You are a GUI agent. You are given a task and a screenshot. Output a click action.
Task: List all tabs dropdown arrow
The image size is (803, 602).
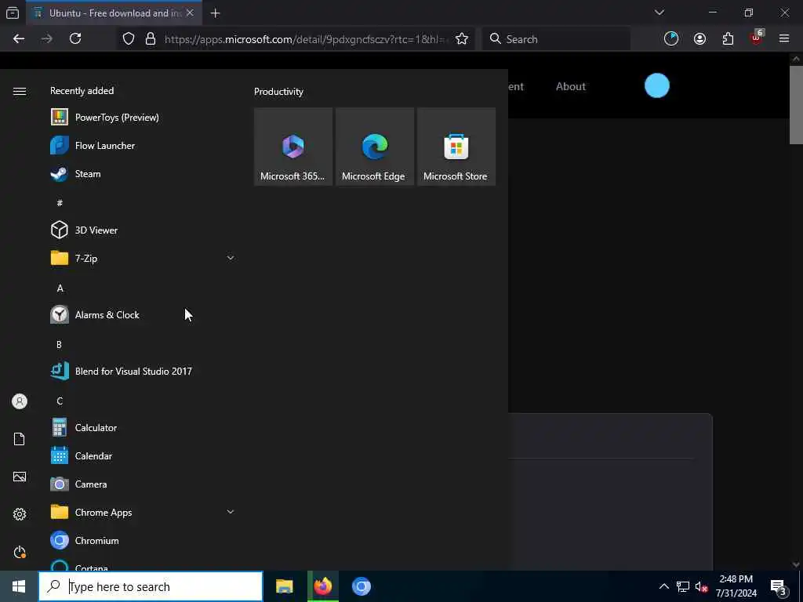(659, 13)
